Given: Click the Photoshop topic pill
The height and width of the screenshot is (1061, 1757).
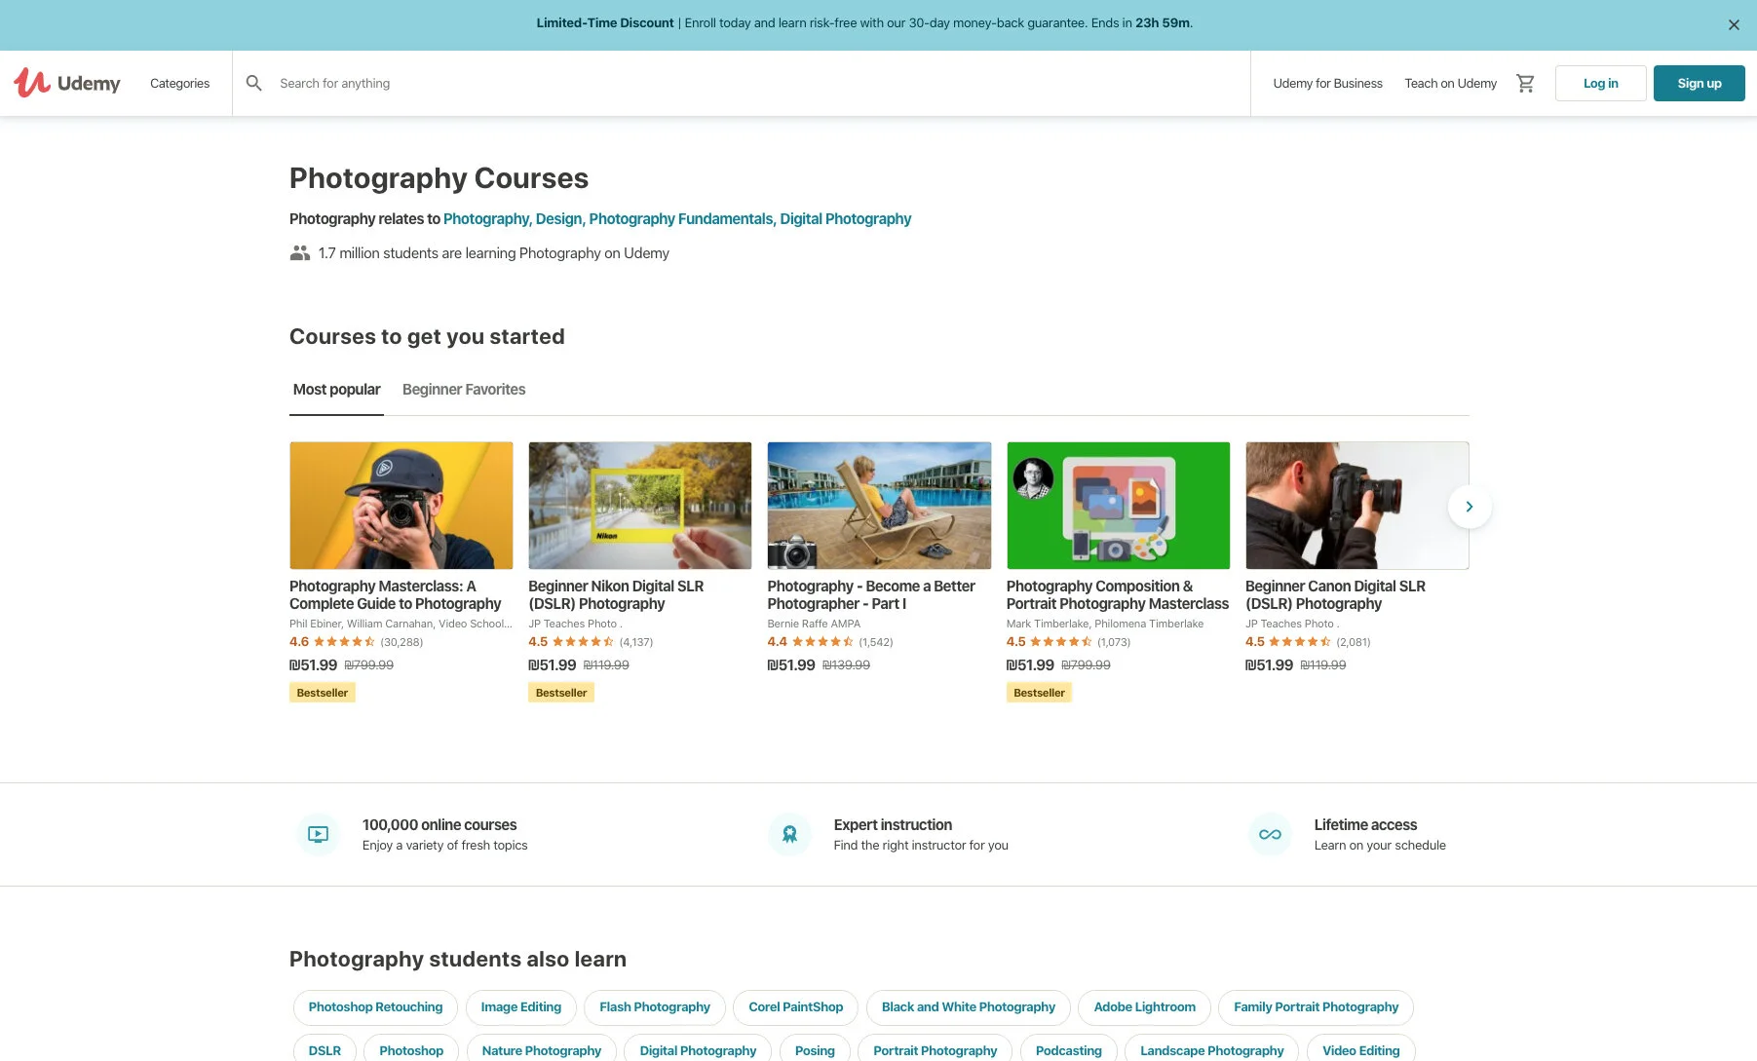Looking at the screenshot, I should pos(411,1050).
